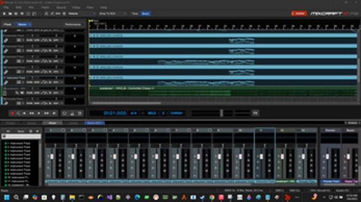Click the master volume slider in transport
The width and height of the screenshot is (361, 202).
point(221,113)
